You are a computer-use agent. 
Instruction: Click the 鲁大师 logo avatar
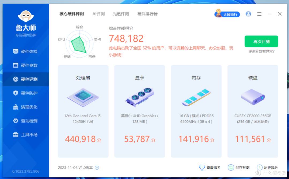26,16
